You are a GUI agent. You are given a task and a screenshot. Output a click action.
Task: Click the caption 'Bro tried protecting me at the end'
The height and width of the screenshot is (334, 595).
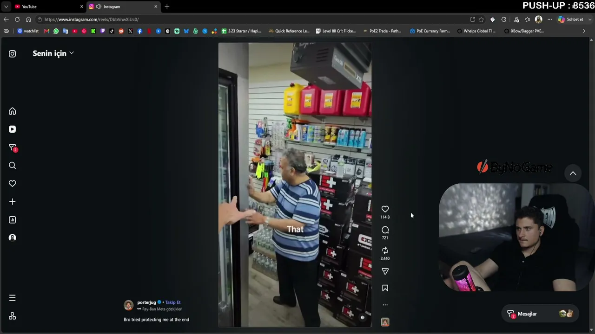(x=156, y=320)
